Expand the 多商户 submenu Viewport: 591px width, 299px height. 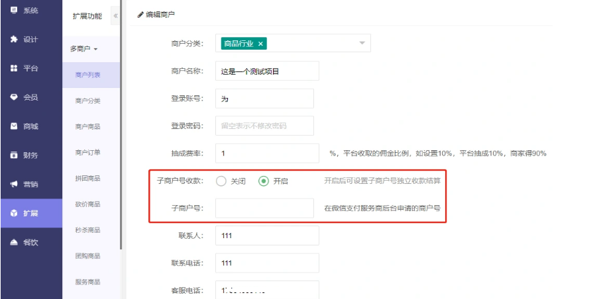pyautogui.click(x=84, y=49)
